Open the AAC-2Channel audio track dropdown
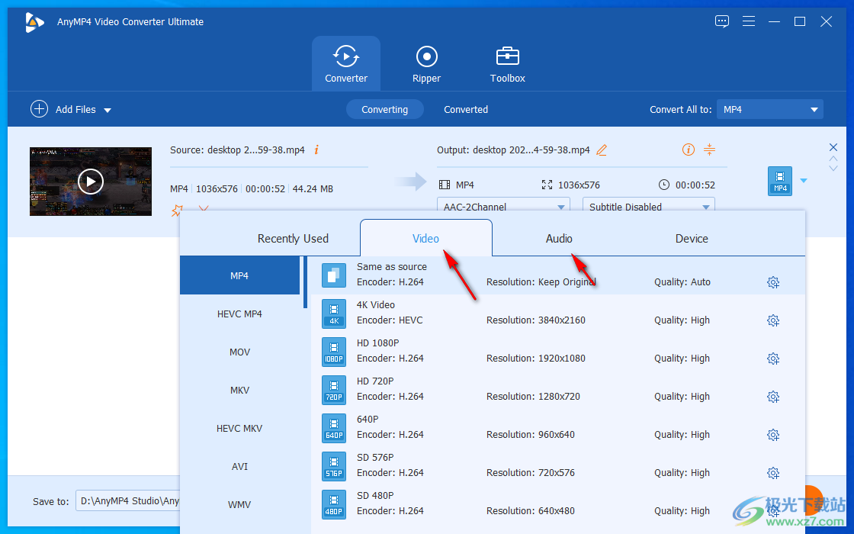 (503, 205)
